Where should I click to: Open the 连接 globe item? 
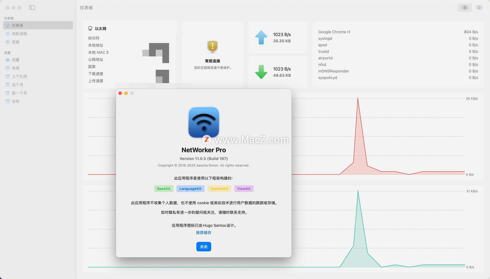(15, 42)
